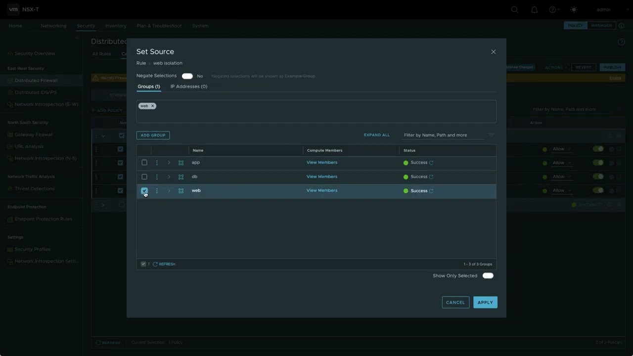The image size is (633, 356).
Task: Enable the Negate Selections toggle
Action: pyautogui.click(x=187, y=76)
